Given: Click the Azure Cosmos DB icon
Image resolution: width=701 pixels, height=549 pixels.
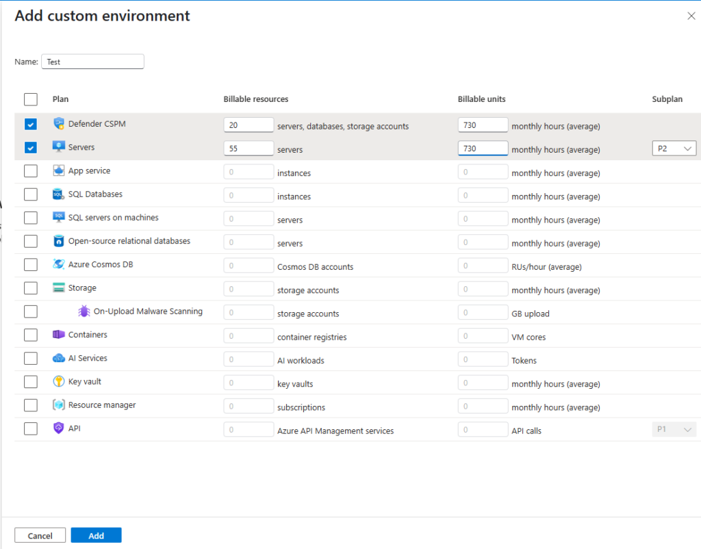Looking at the screenshot, I should tap(59, 264).
